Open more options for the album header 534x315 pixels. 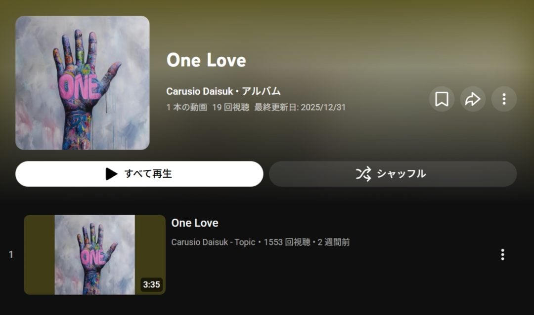(504, 99)
